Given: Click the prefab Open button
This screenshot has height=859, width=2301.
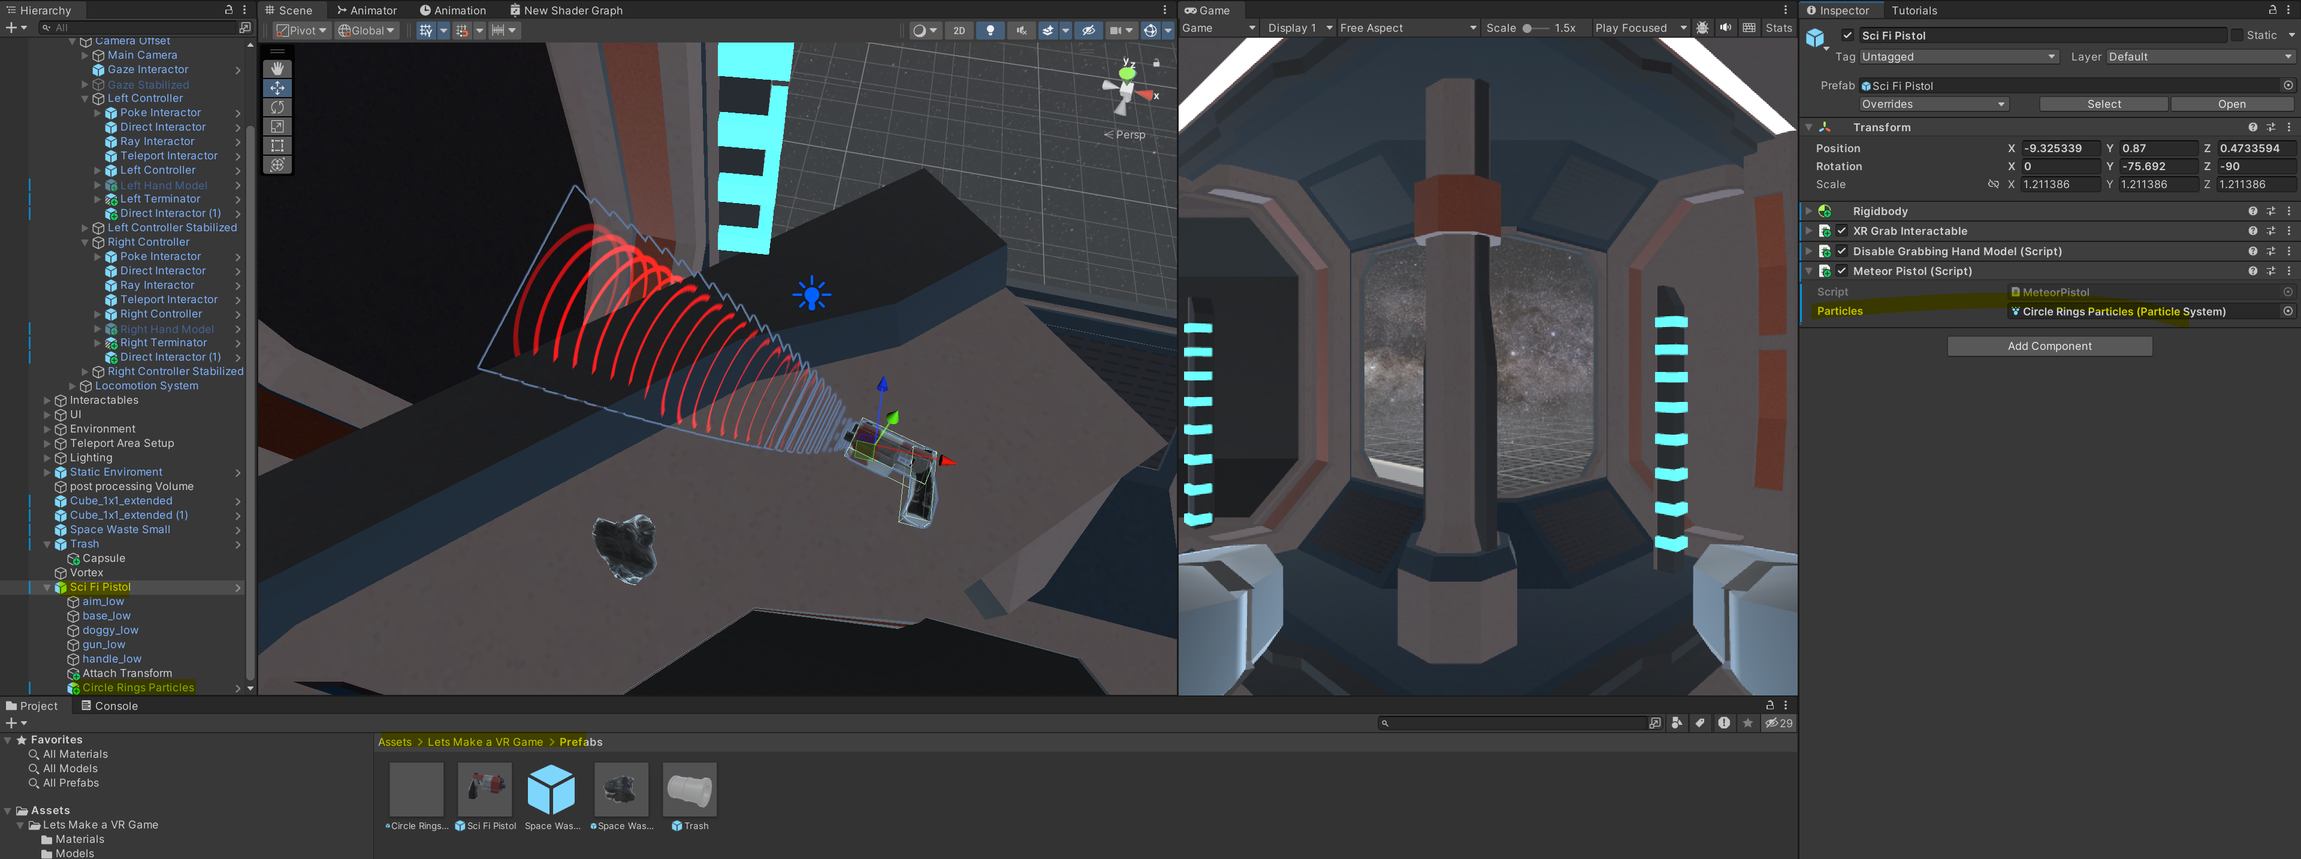Looking at the screenshot, I should coord(2230,104).
